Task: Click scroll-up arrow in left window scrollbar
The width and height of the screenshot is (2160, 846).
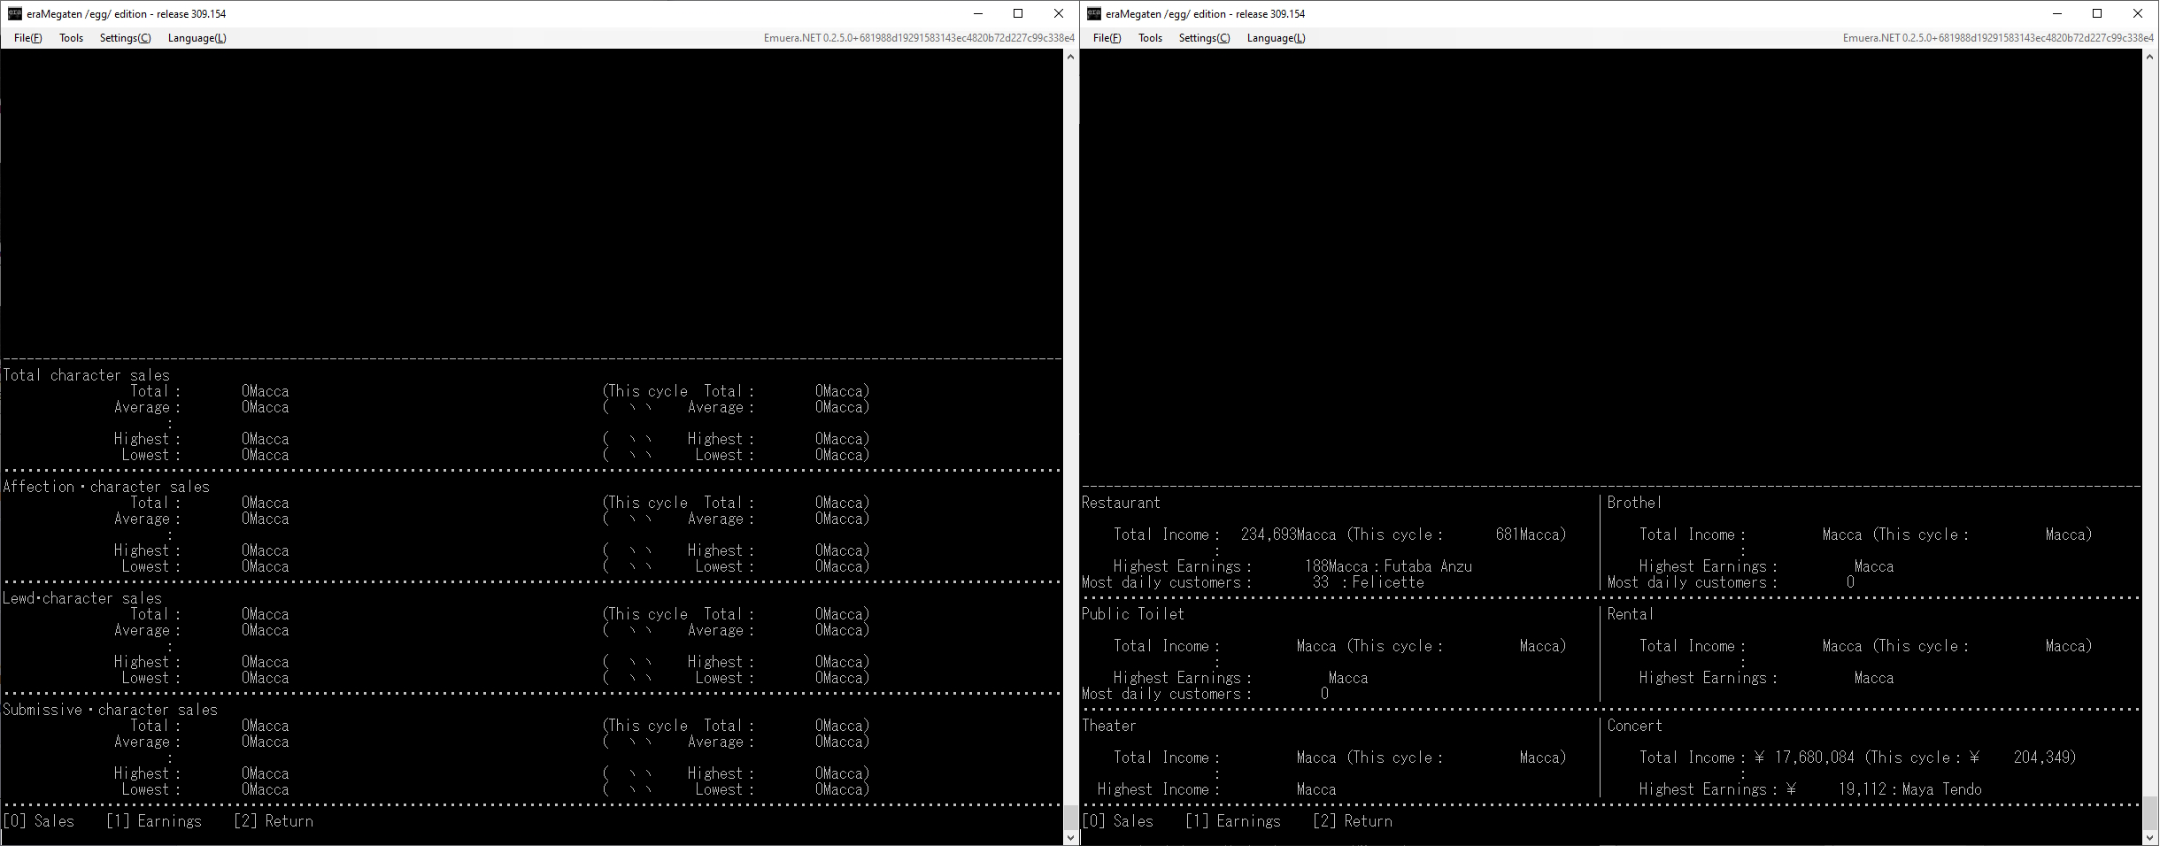Action: point(1070,57)
